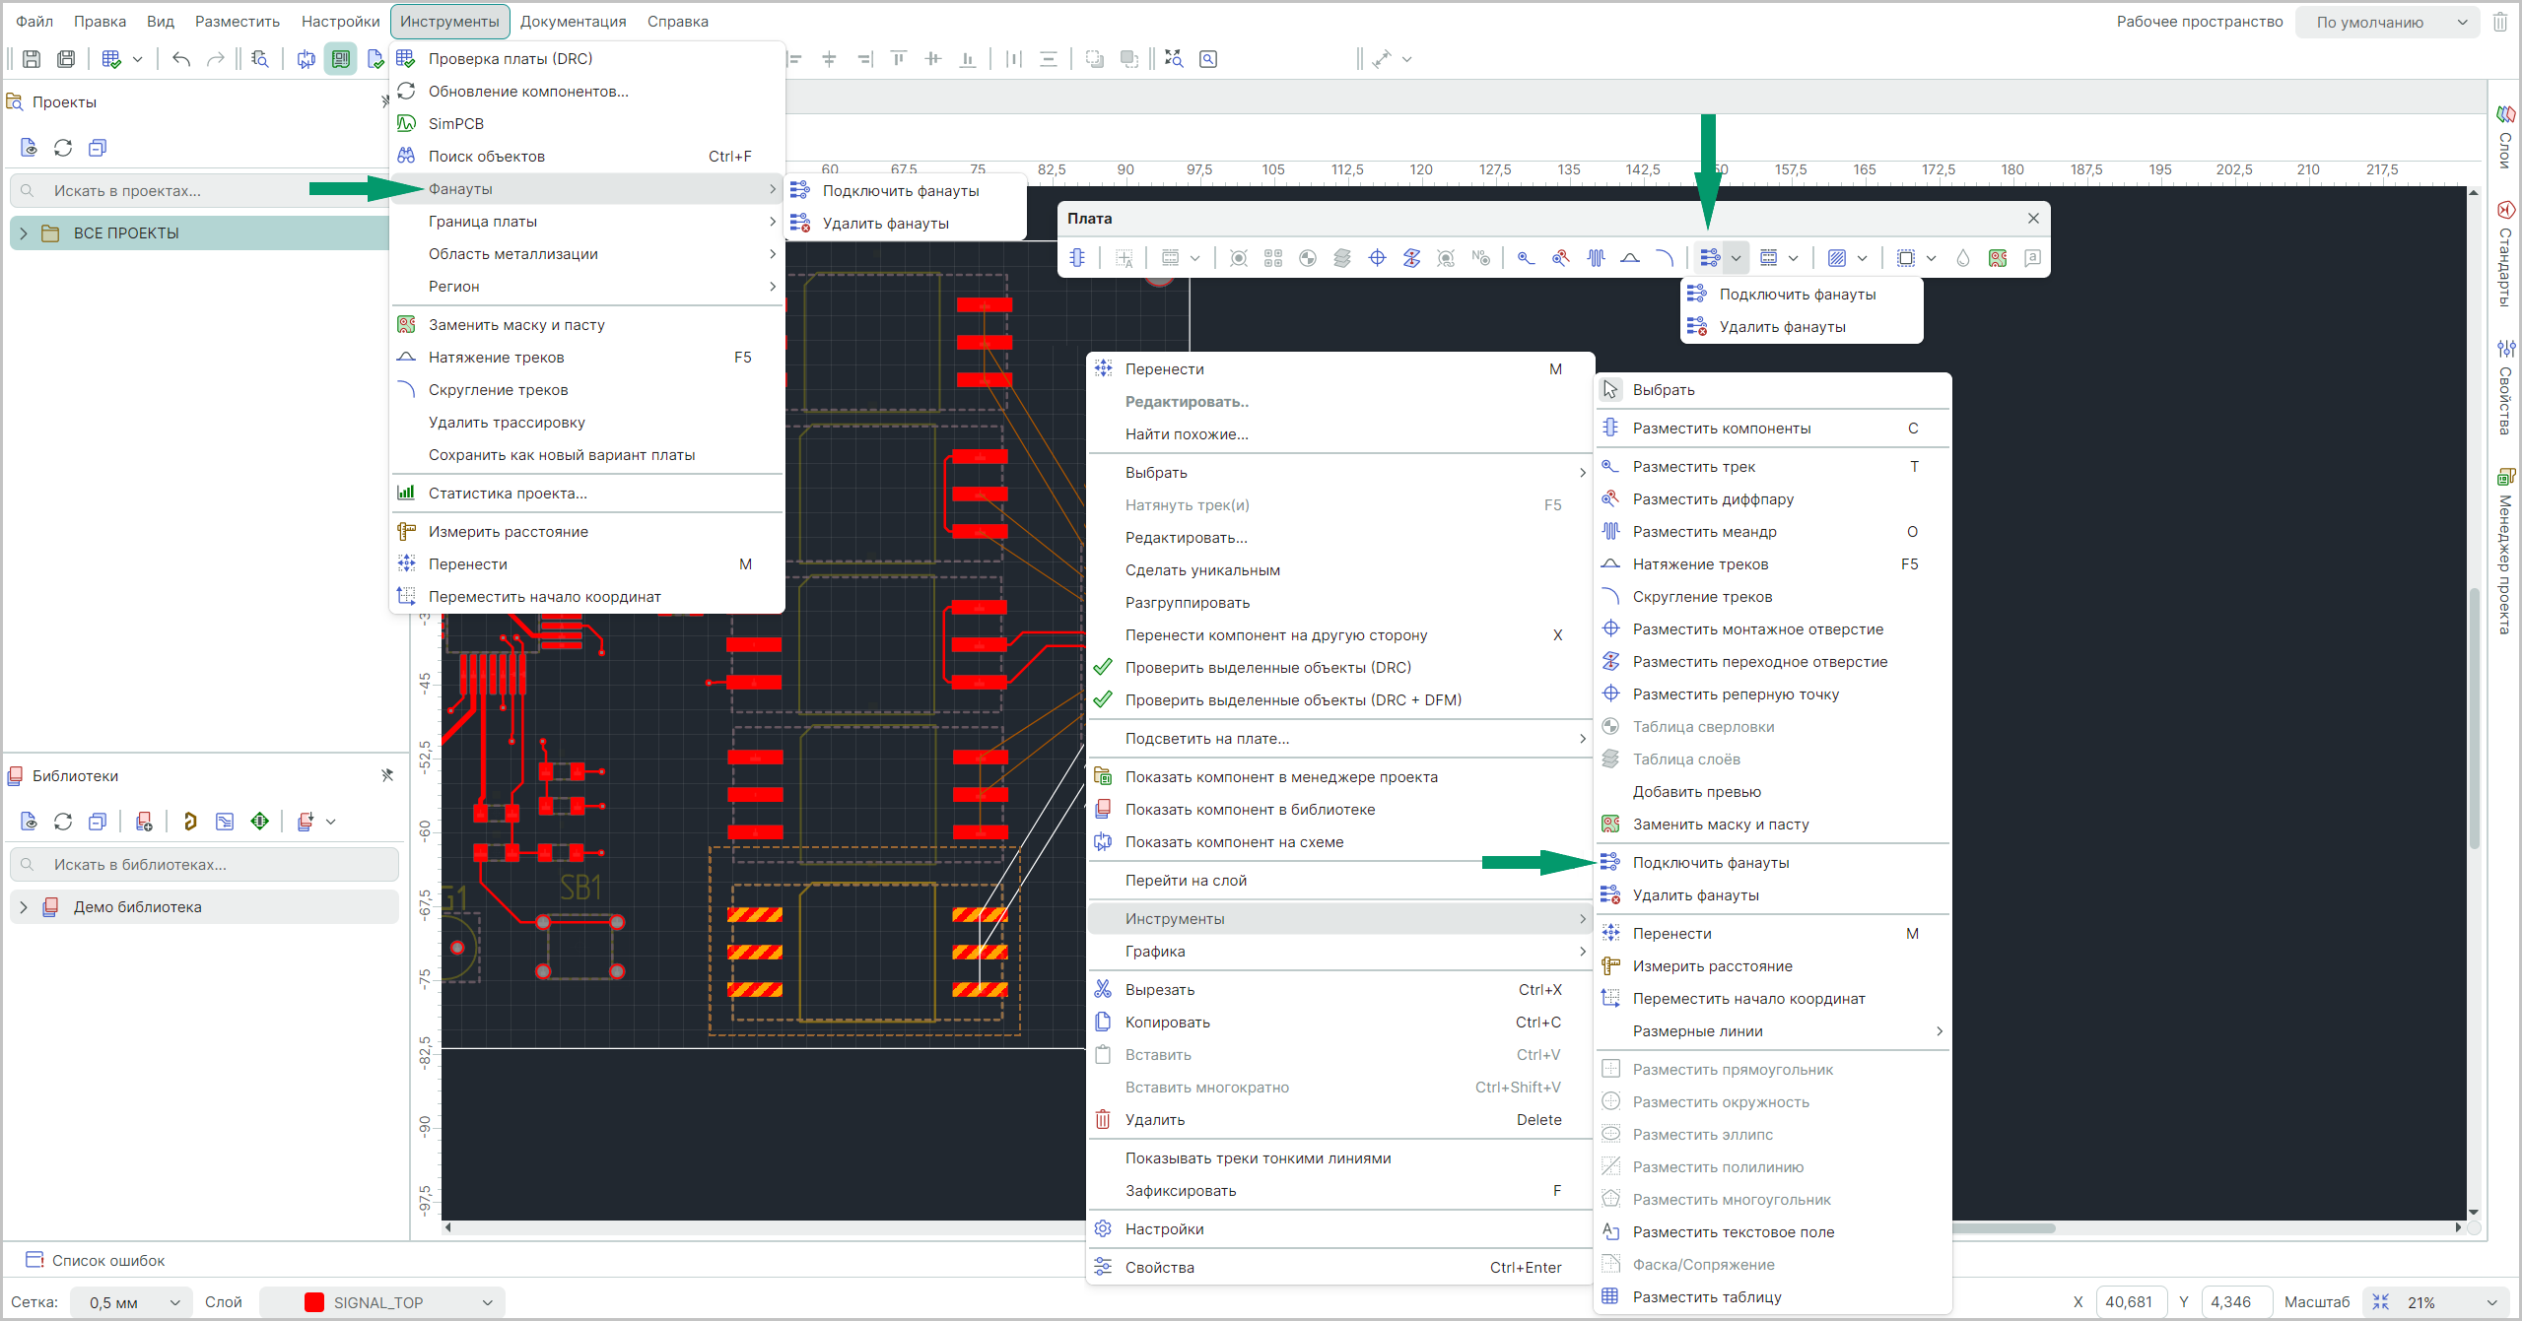
Task: Open the fanout dropdown arrow in the Плата toolbar
Action: [1736, 258]
